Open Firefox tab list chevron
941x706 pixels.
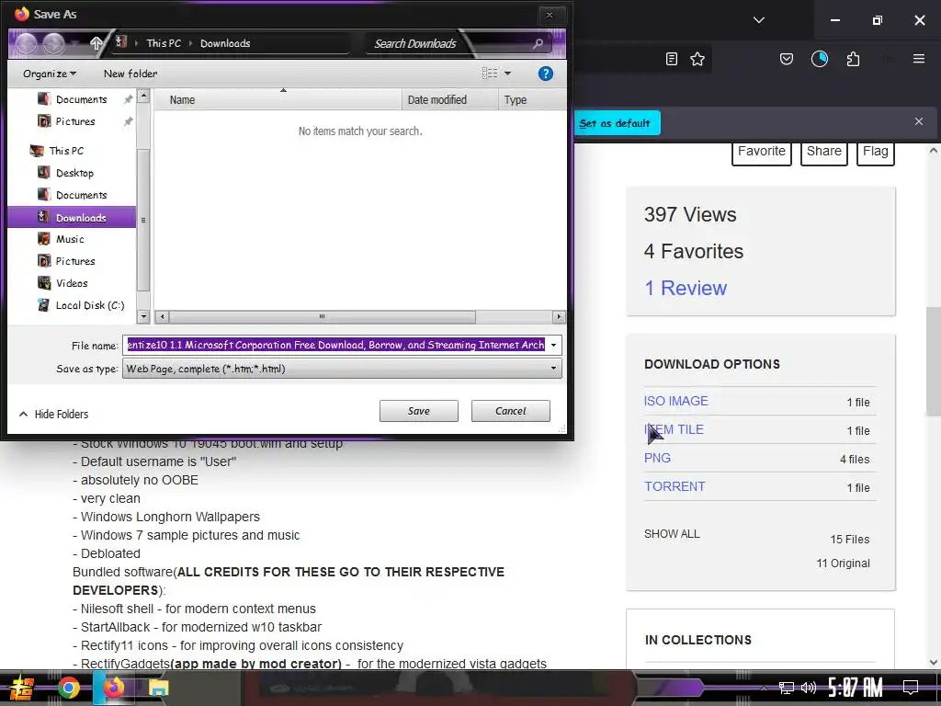point(758,20)
